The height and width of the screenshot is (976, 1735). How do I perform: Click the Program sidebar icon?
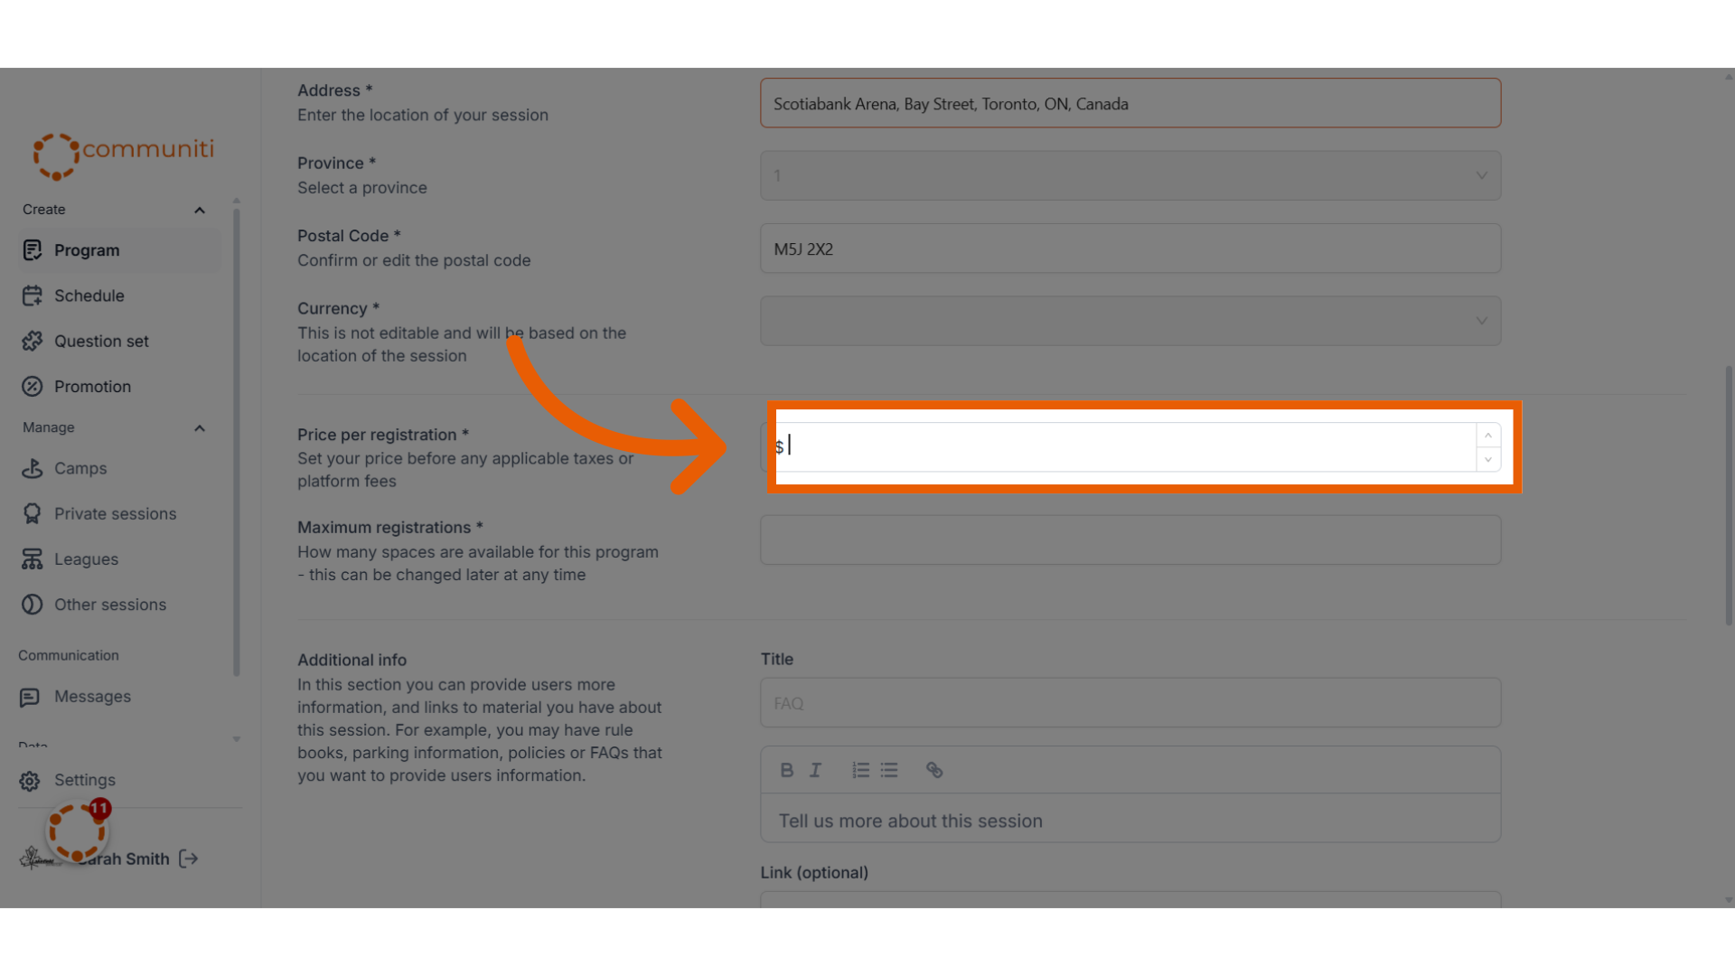pos(33,250)
